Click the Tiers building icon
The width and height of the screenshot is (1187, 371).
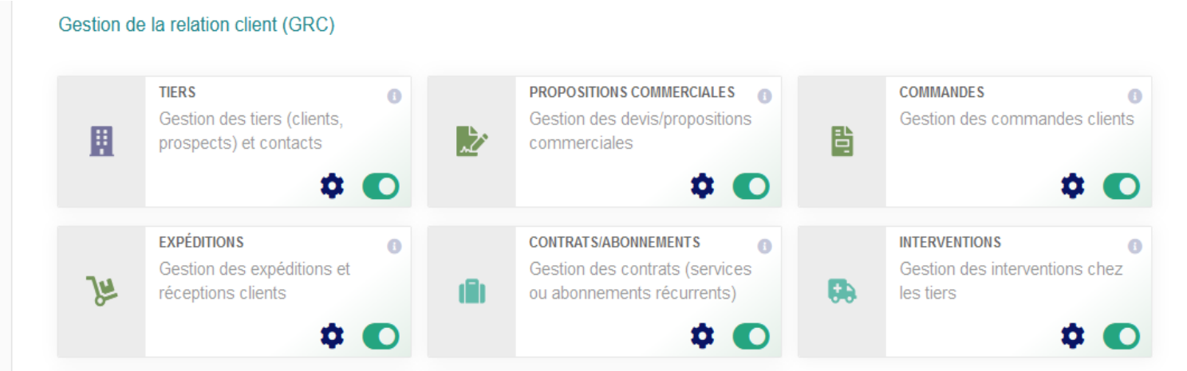tap(101, 141)
